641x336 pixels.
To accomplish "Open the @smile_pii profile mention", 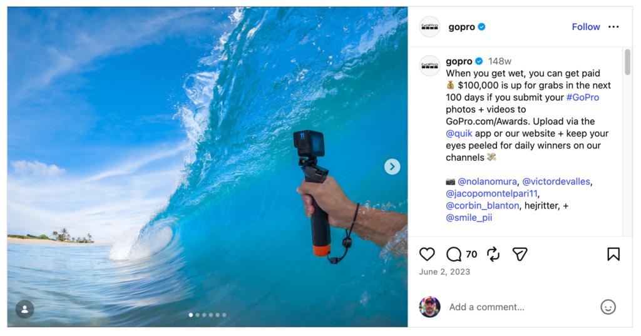I will 469,218.
